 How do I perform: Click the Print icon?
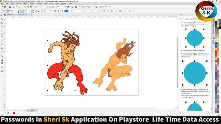[x=20, y=7]
